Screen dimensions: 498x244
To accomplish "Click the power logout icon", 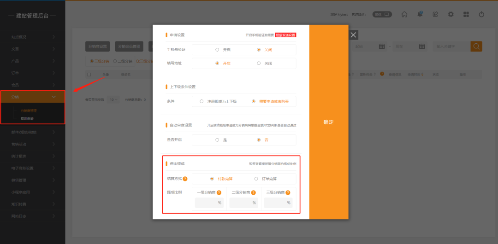I will 481,14.
